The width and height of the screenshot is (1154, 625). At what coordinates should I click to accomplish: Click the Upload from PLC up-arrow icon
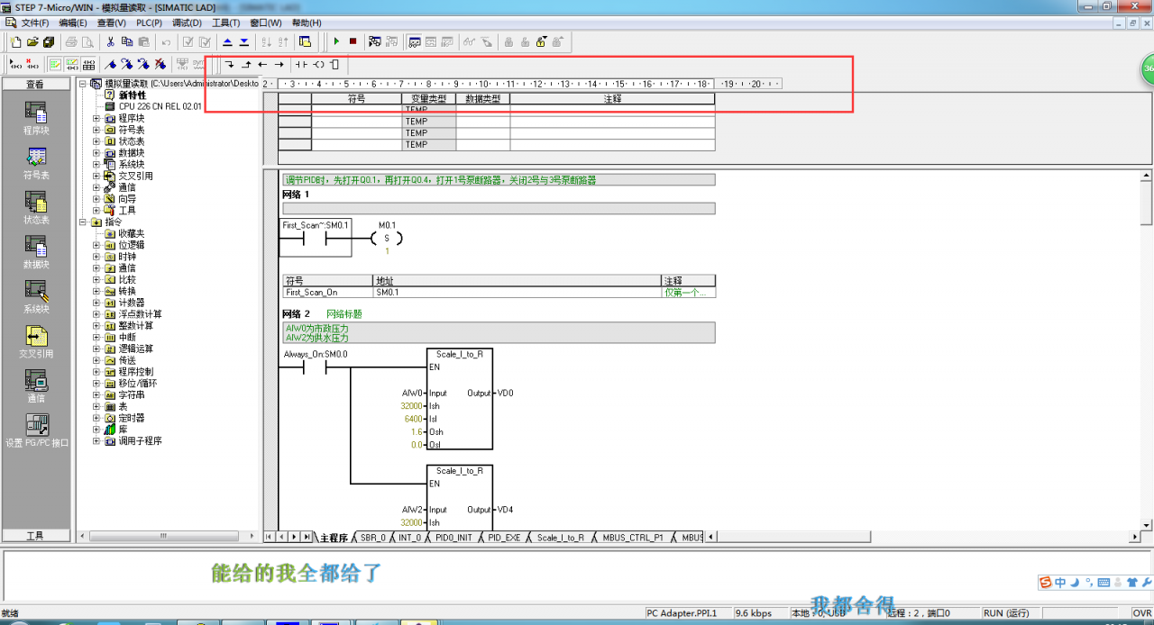[x=227, y=41]
